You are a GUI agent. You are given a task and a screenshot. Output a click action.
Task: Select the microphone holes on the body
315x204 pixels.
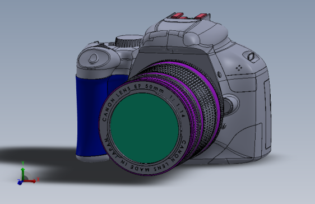tap(239, 68)
